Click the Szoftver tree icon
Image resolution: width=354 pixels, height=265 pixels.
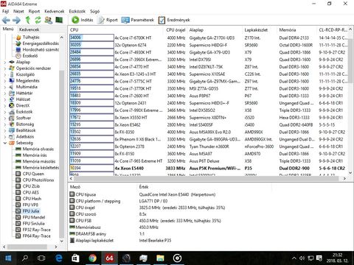point(12,118)
